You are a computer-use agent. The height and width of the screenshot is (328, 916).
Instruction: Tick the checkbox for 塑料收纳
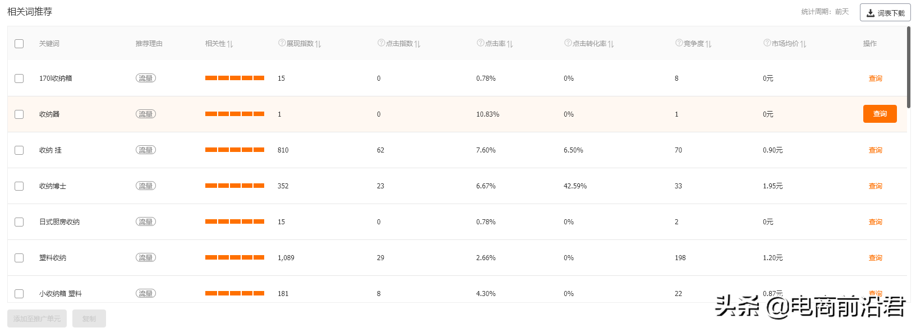point(19,258)
